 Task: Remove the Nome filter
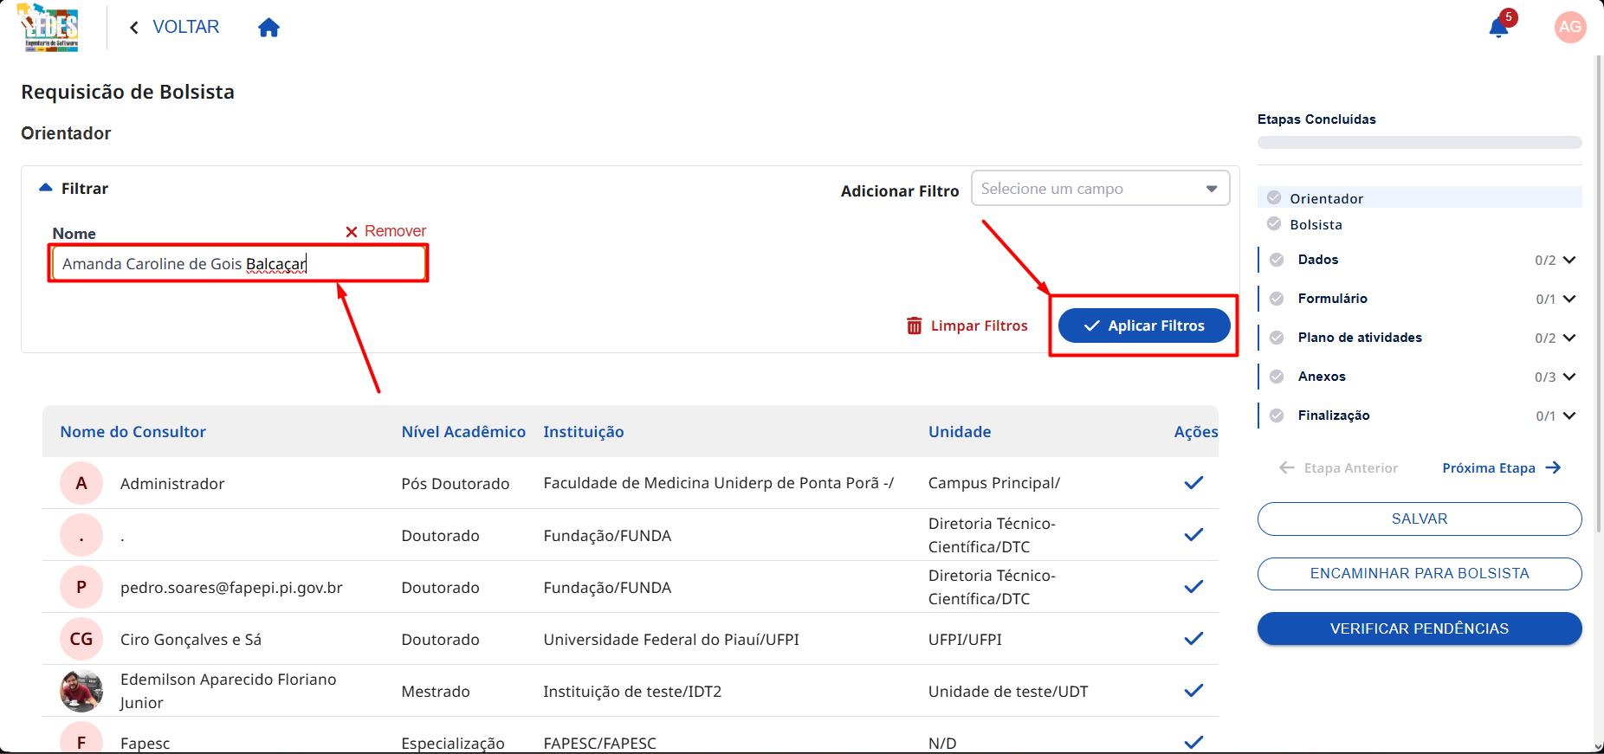point(385,231)
